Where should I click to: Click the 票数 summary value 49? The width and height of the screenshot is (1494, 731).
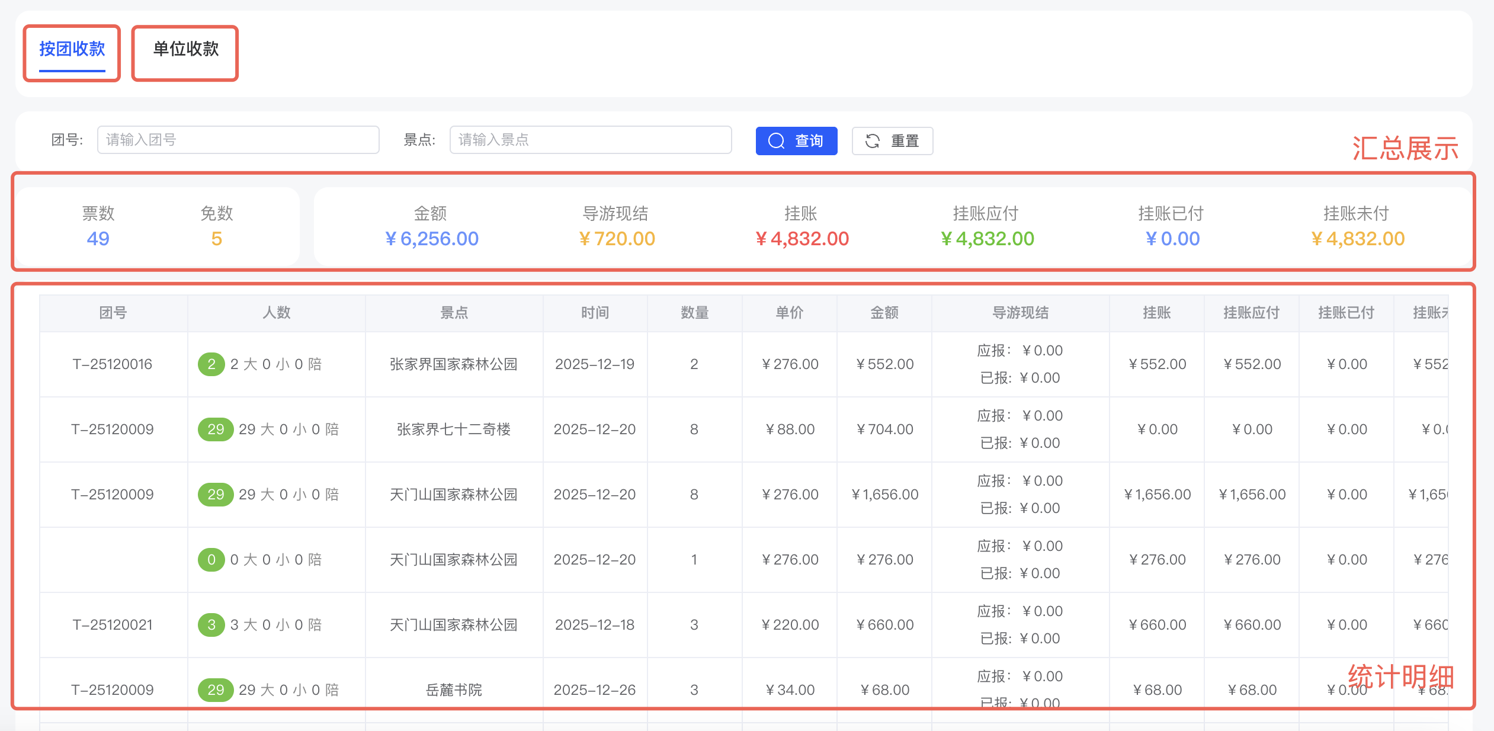(x=98, y=239)
